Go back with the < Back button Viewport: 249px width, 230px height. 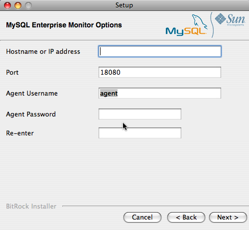(x=186, y=217)
